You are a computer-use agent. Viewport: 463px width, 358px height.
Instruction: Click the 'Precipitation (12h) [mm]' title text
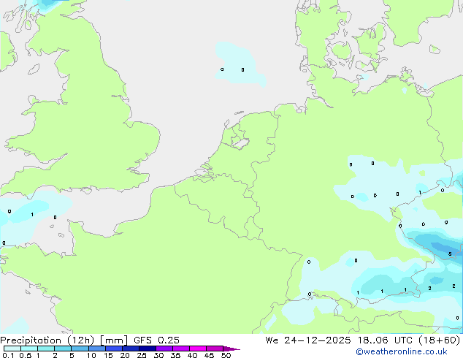(x=64, y=340)
